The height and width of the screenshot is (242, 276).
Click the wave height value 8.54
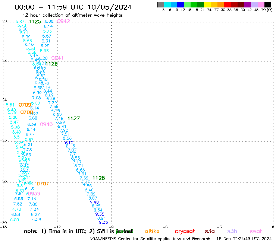click(98, 210)
